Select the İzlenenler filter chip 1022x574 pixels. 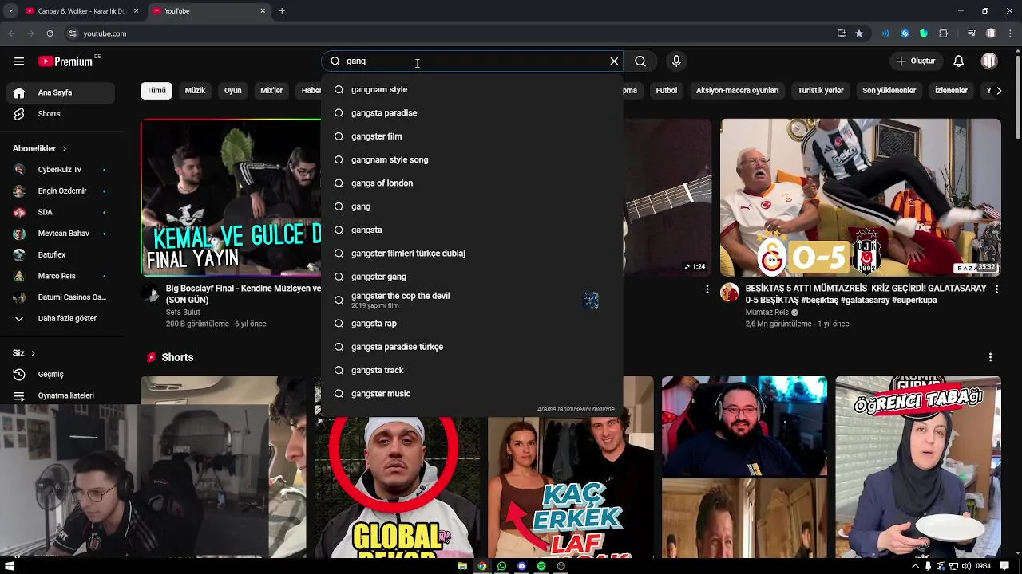951,91
